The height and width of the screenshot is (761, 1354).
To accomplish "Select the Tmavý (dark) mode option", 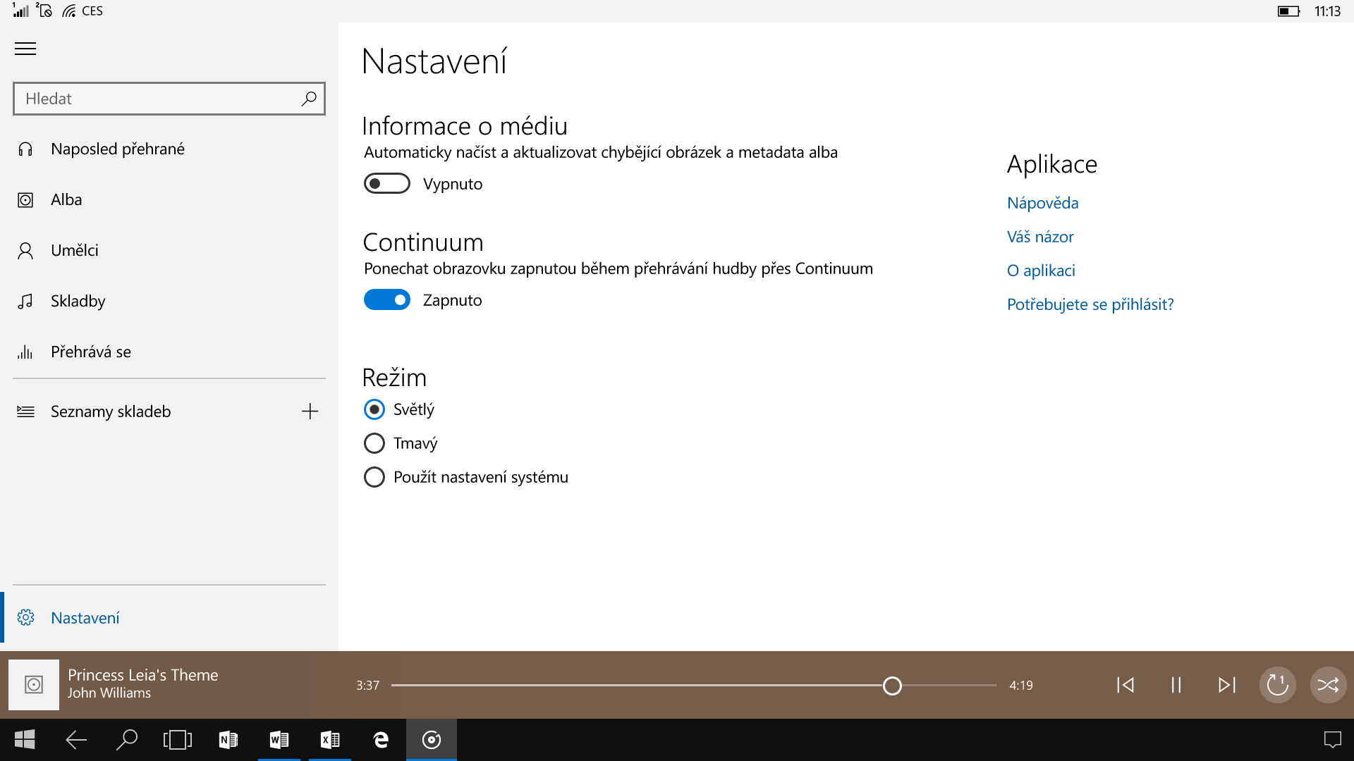I will (374, 443).
